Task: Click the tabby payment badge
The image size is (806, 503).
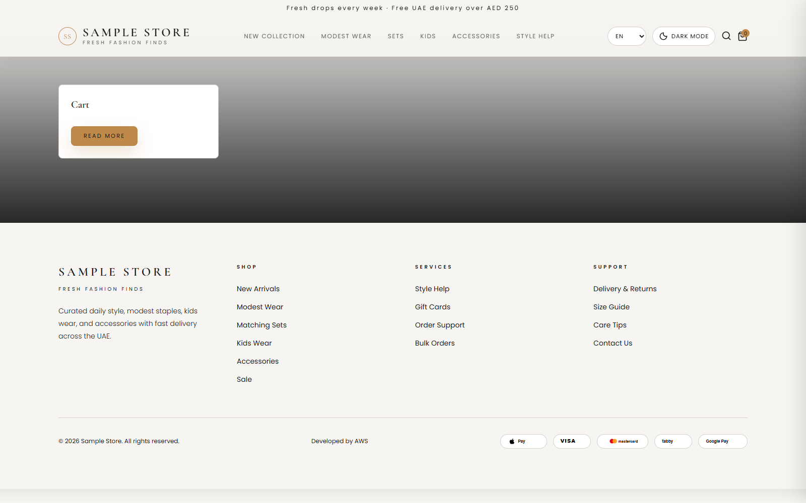Action: click(673, 441)
